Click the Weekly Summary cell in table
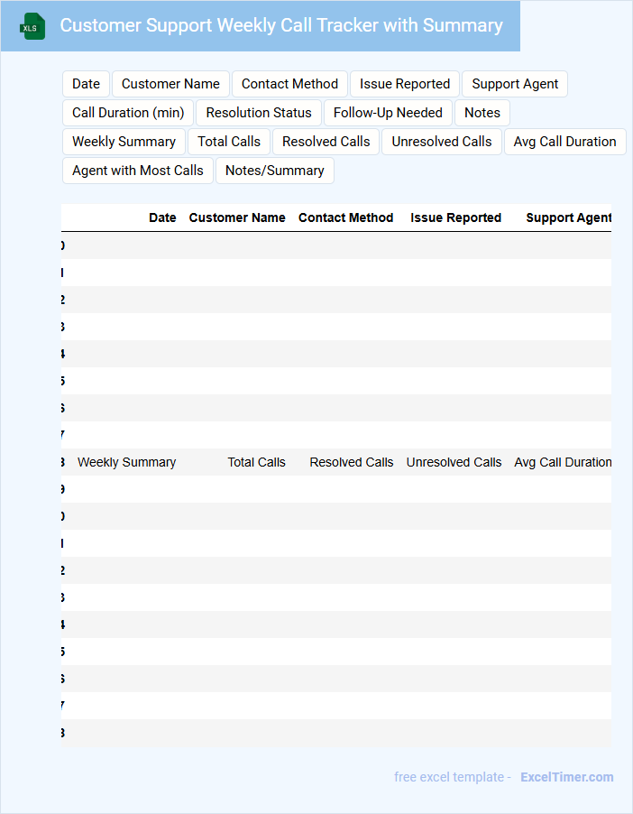This screenshot has height=814, width=633. pyautogui.click(x=126, y=463)
